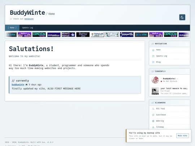This screenshot has width=195, height=146.
Task: Click the Do Not Disturb status text
Action: 170,81
